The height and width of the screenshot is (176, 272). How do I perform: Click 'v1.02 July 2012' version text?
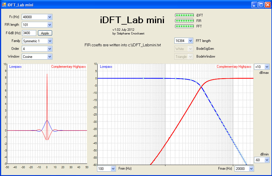tap(123, 30)
